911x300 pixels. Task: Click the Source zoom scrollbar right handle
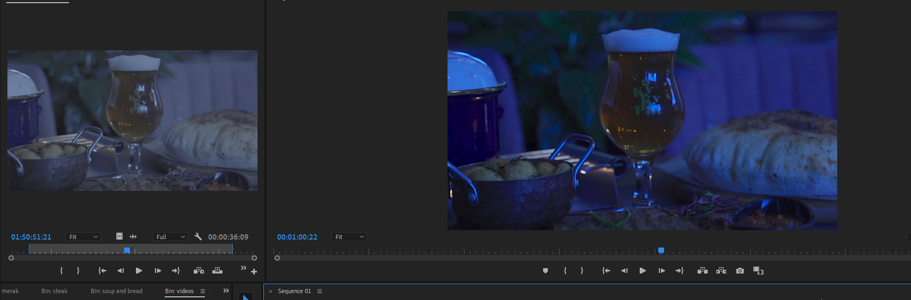254,258
